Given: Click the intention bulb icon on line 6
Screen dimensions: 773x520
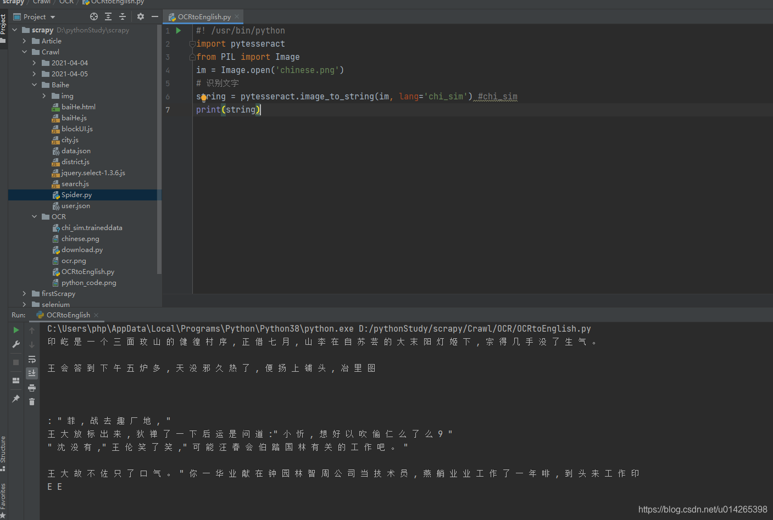Looking at the screenshot, I should click(x=204, y=98).
